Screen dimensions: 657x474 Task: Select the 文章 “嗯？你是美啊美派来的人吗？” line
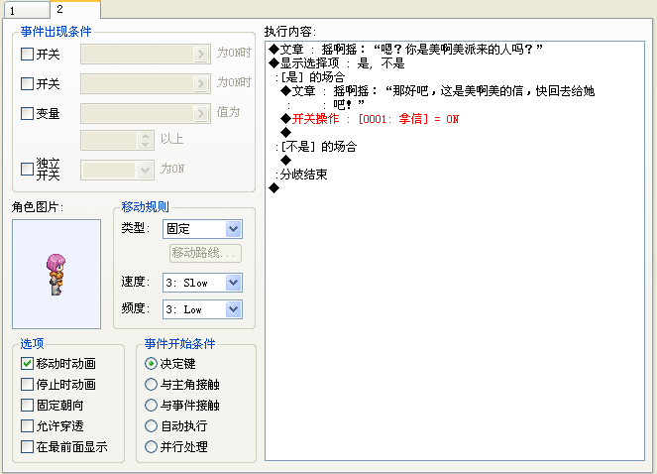455,50
